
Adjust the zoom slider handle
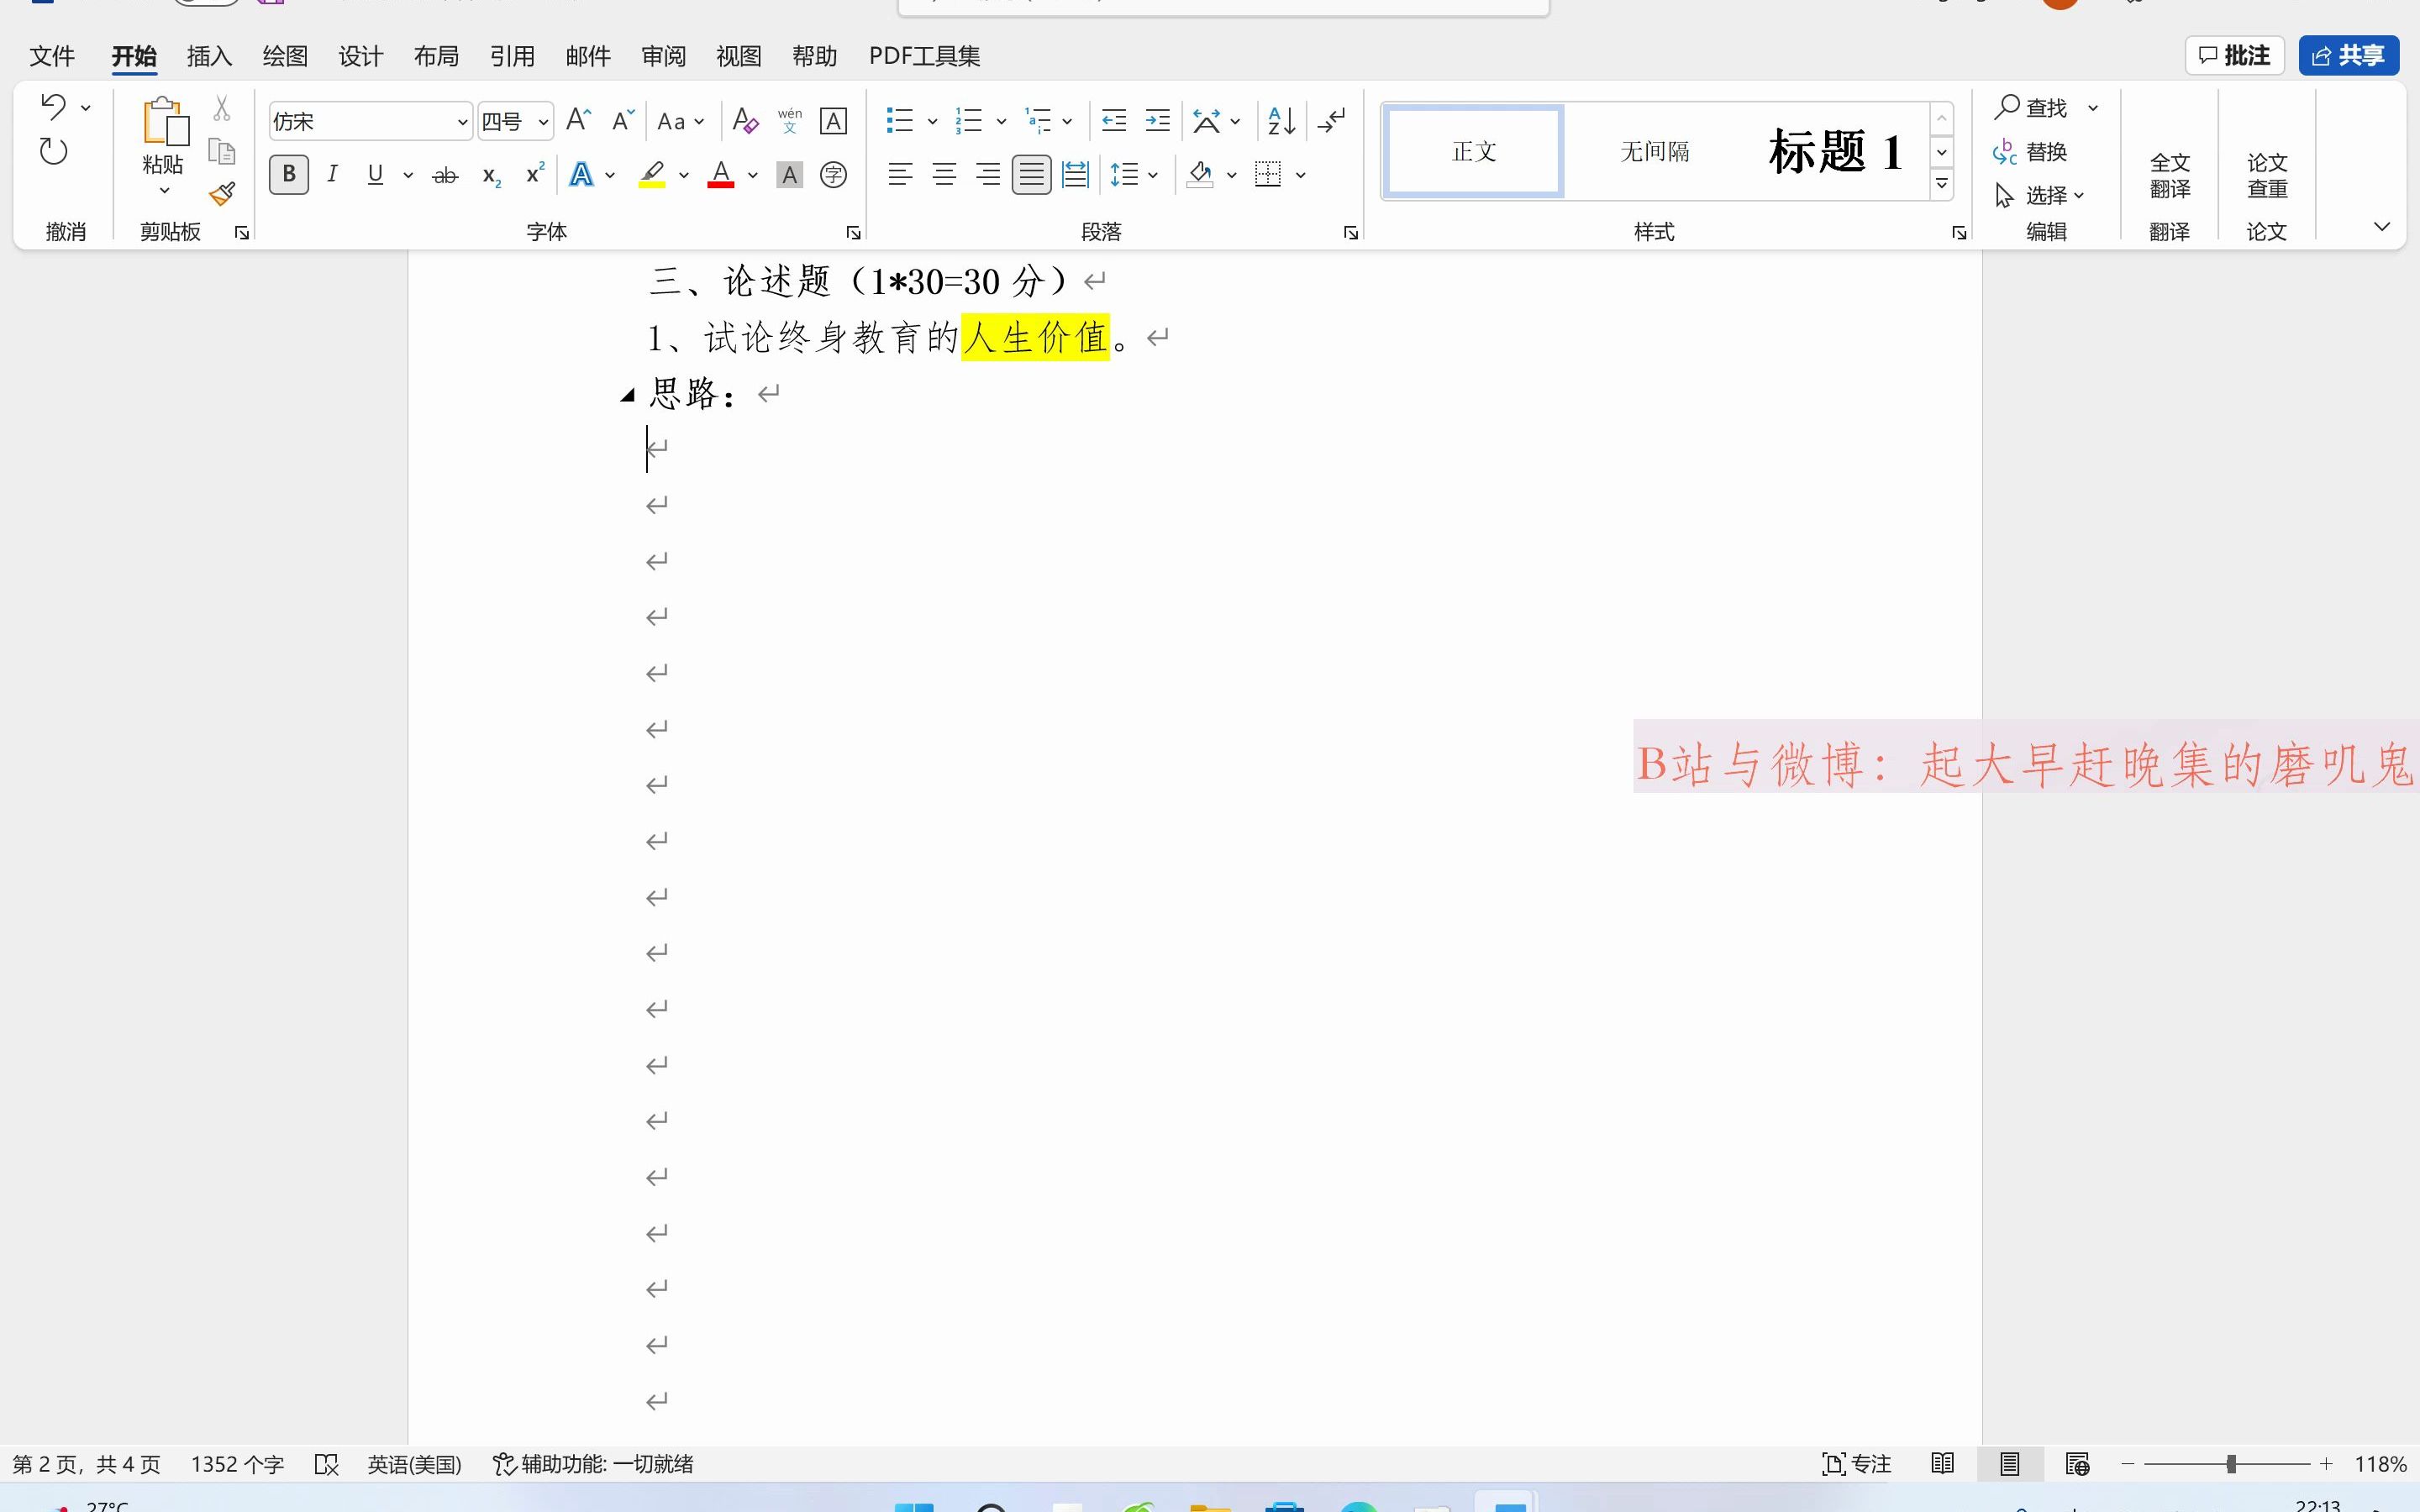[2231, 1464]
